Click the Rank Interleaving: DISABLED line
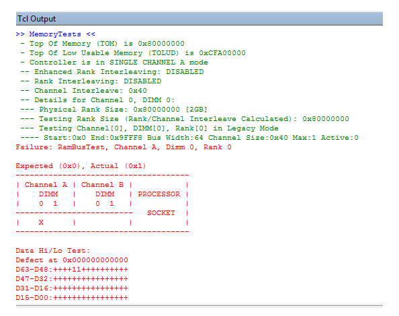Image resolution: width=399 pixels, height=316 pixels. click(x=91, y=81)
